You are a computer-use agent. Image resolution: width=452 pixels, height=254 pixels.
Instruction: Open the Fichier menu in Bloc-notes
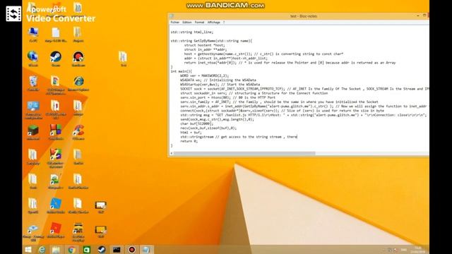174,22
